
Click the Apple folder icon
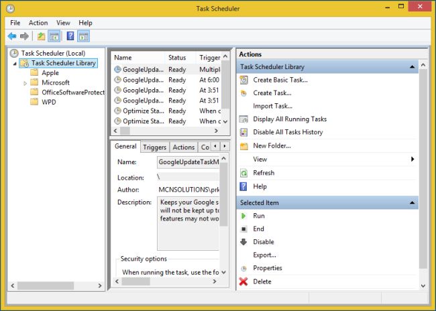tap(34, 73)
